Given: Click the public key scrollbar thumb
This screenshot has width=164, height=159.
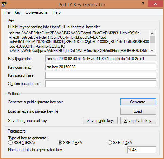Looking at the screenshot, I should click(152, 39).
